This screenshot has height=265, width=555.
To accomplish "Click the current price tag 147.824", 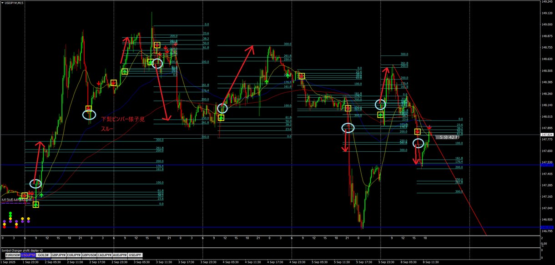I will 547,135.
